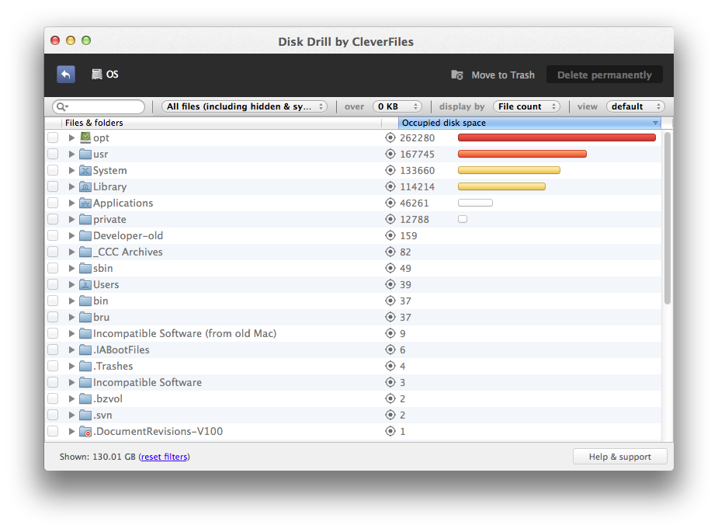Viewport: 718px width, 532px height.
Task: Open the display by File count dropdown
Action: 526,106
